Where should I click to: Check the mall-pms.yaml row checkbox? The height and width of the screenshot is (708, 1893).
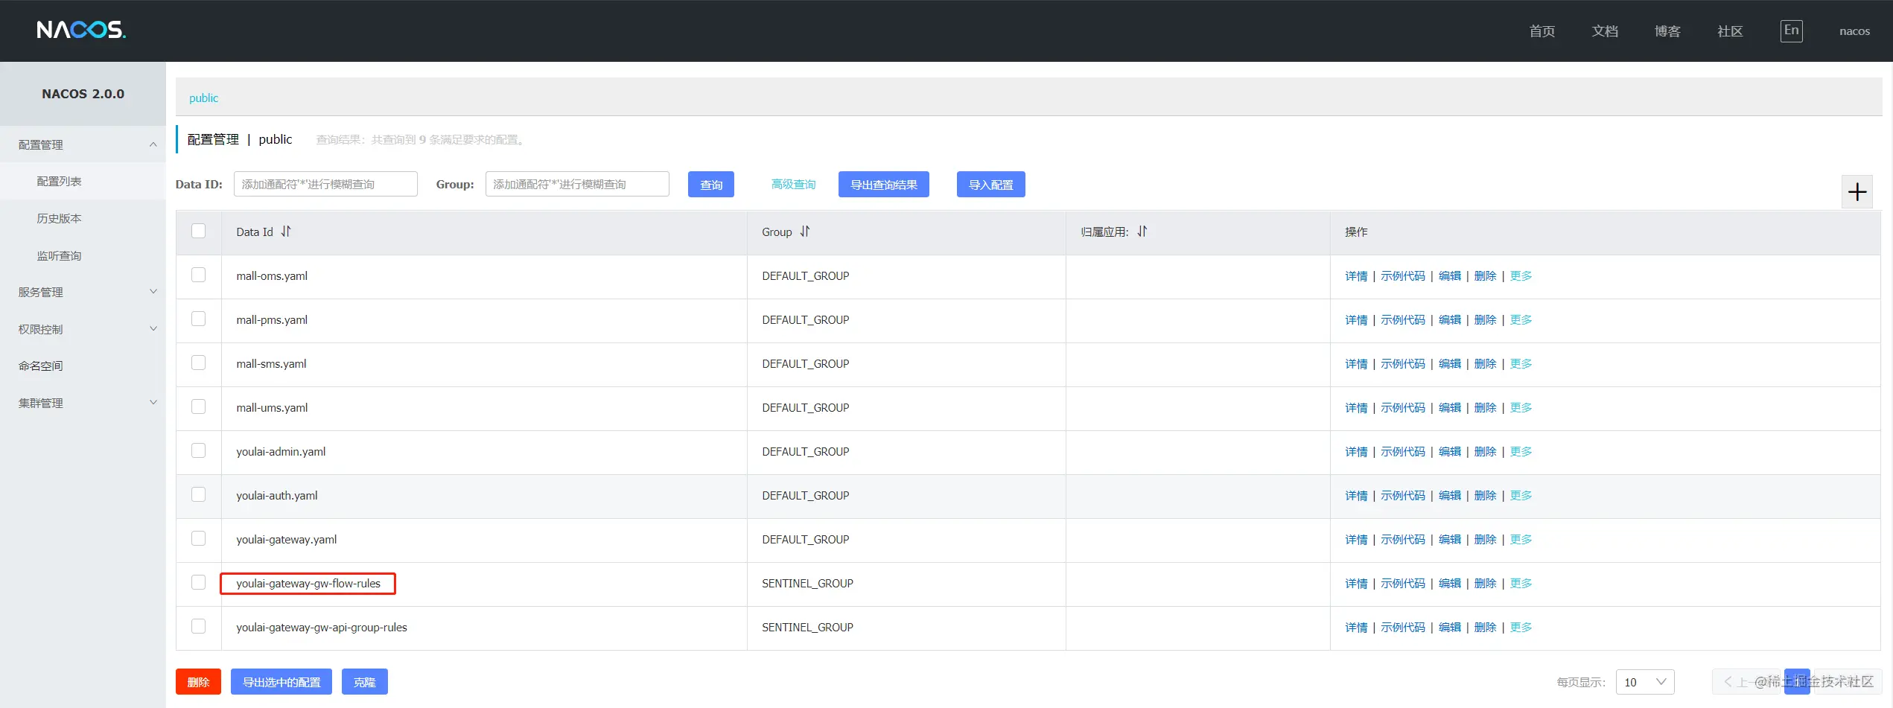click(198, 319)
